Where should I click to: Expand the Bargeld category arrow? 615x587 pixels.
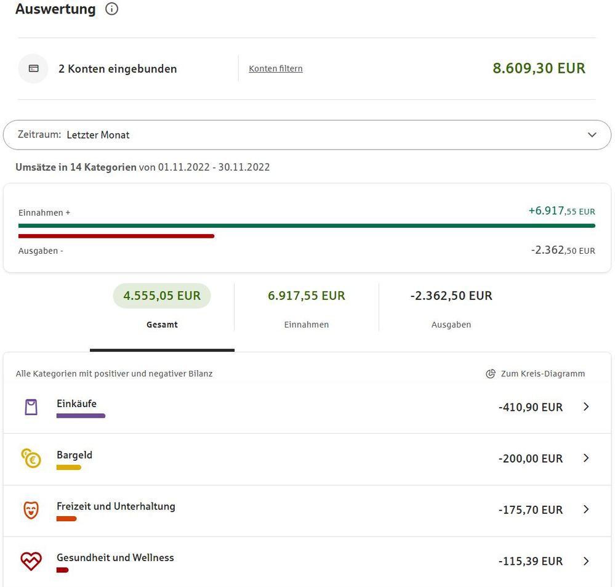pos(586,458)
